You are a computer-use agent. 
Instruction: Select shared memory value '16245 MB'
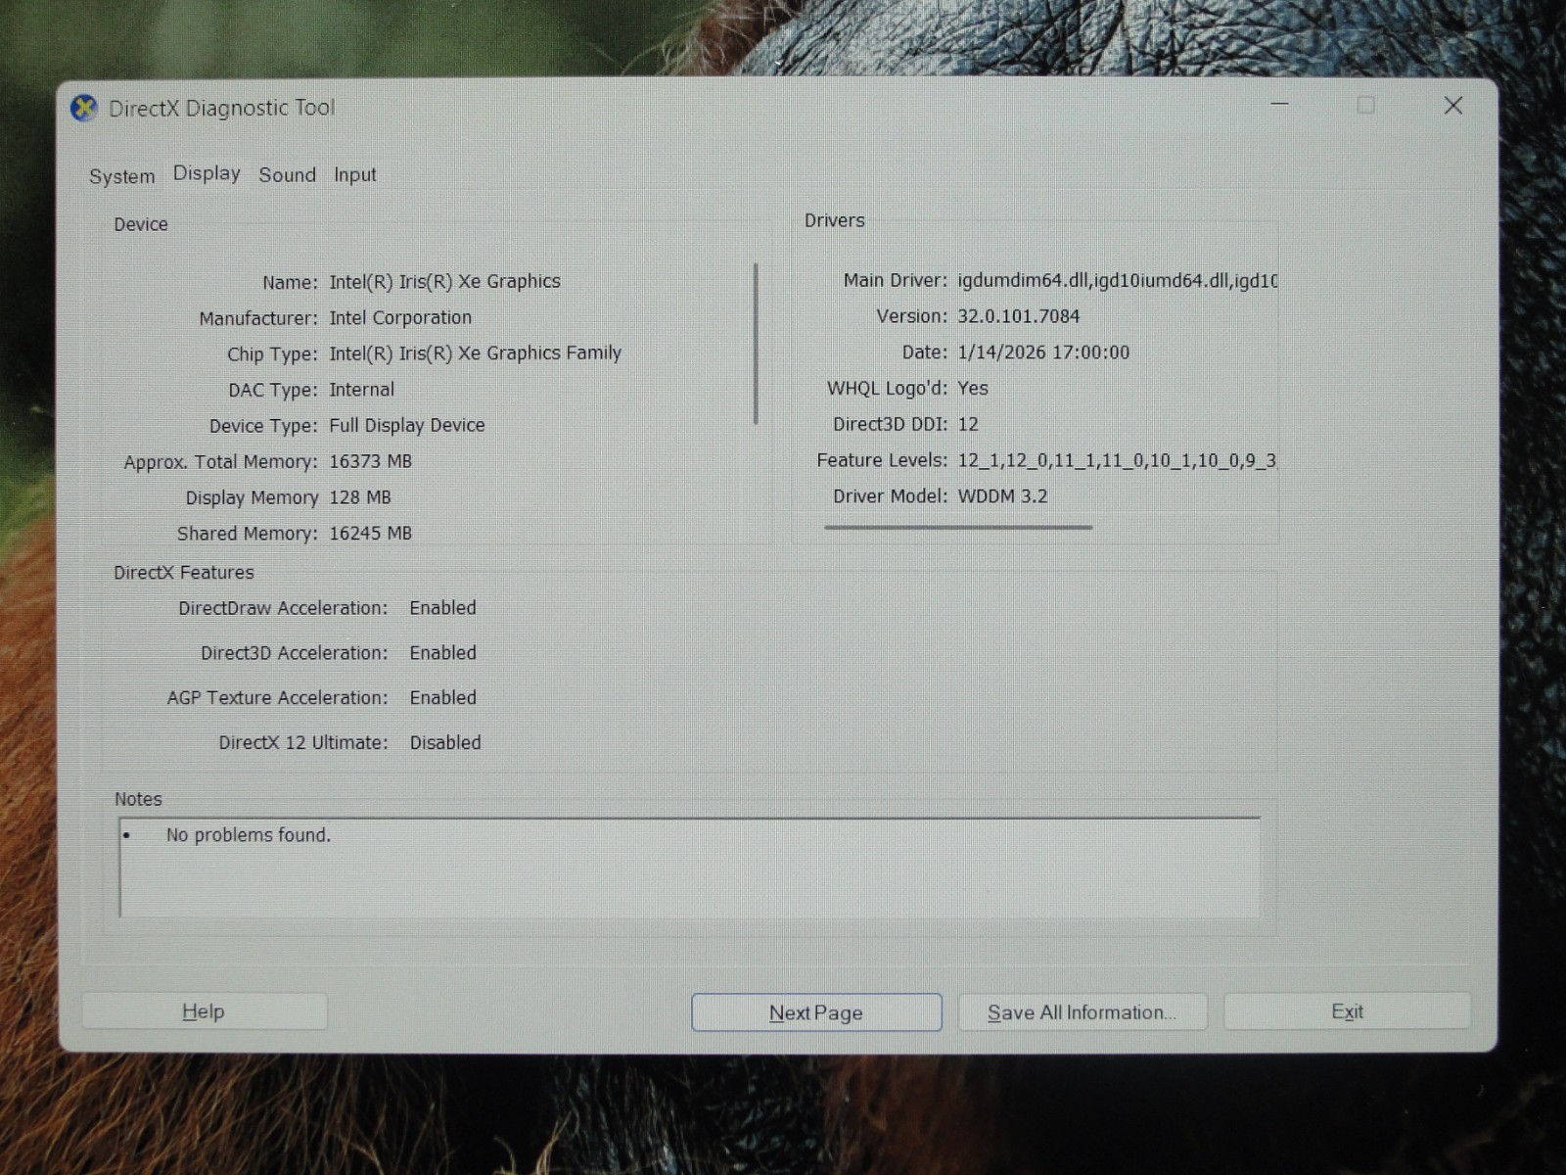pos(370,534)
